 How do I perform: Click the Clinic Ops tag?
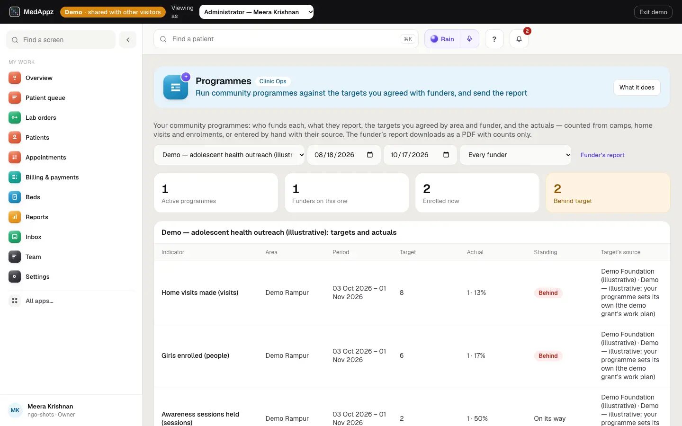tap(273, 81)
